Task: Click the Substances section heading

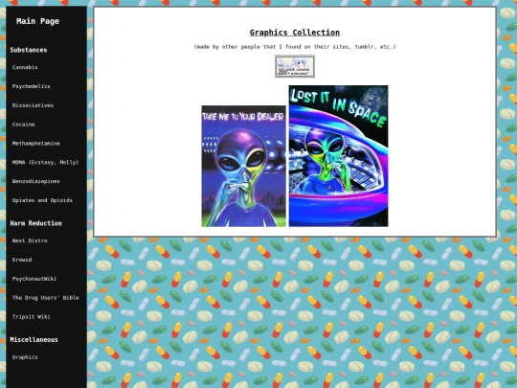Action: point(29,50)
